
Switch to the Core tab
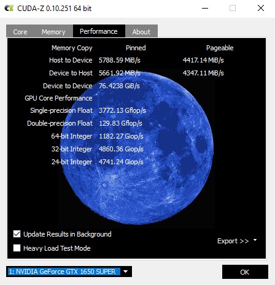(x=20, y=32)
